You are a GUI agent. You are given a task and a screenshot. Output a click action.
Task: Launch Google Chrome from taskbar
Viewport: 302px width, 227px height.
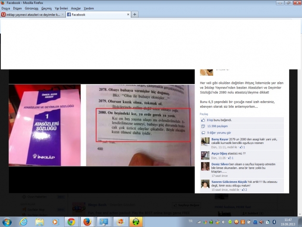click(x=71, y=221)
